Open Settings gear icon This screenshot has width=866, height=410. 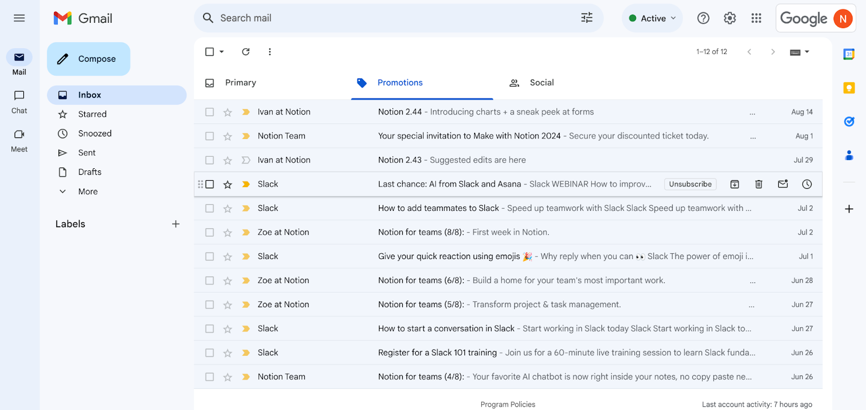click(x=730, y=18)
